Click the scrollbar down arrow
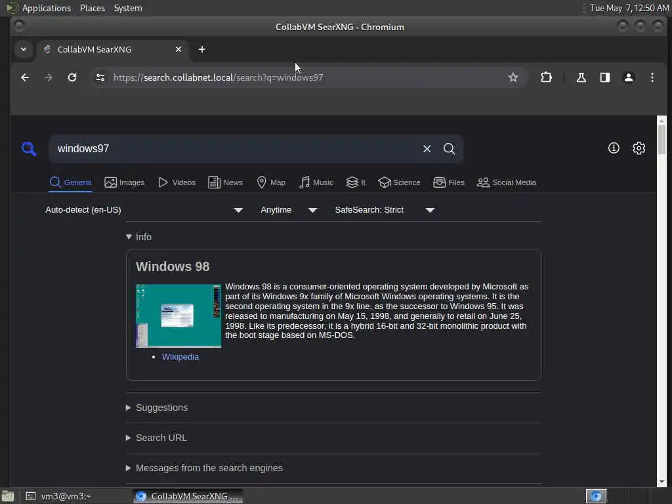This screenshot has height=504, width=672. (x=661, y=482)
